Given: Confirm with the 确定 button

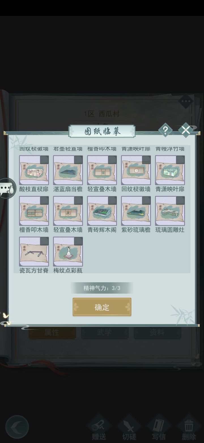Looking at the screenshot, I should [102, 307].
